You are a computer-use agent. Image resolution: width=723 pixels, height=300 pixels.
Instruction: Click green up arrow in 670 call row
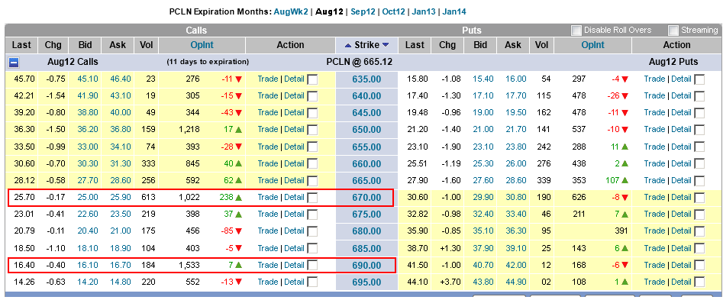(x=238, y=197)
